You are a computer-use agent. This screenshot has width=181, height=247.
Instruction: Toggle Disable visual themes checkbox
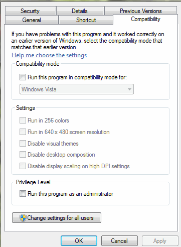pyautogui.click(x=23, y=143)
